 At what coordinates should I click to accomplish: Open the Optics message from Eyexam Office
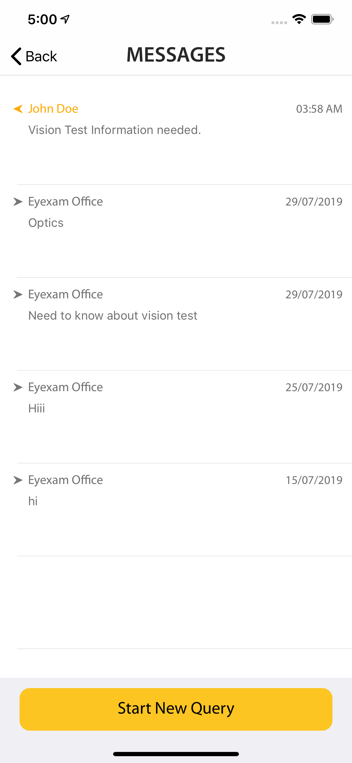coord(46,223)
